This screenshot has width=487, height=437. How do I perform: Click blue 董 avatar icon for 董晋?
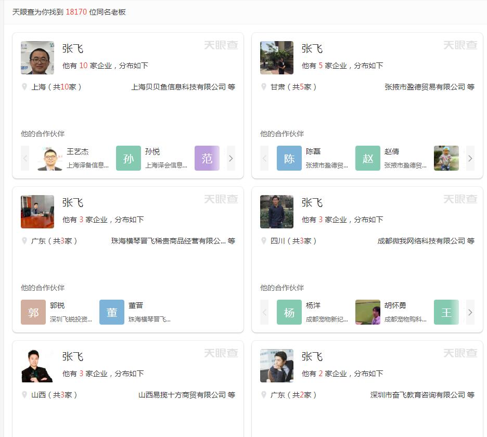(x=111, y=312)
